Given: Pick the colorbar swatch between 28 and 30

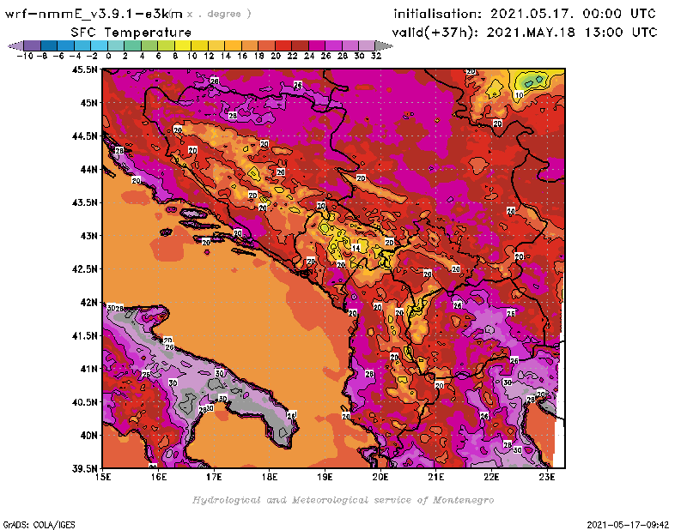Looking at the screenshot, I should click(x=350, y=45).
